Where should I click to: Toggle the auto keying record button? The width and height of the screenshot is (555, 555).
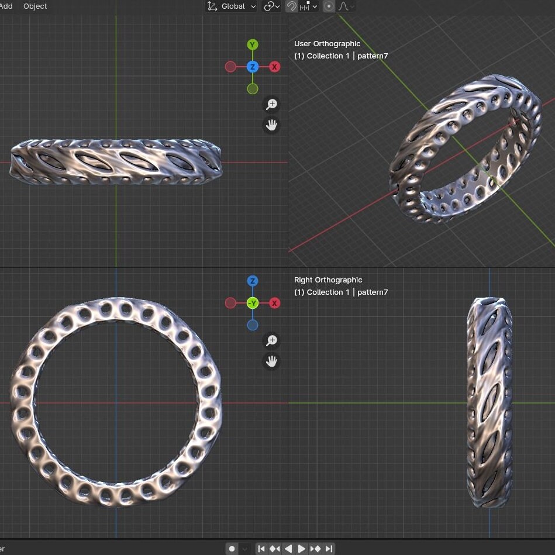[x=232, y=549]
